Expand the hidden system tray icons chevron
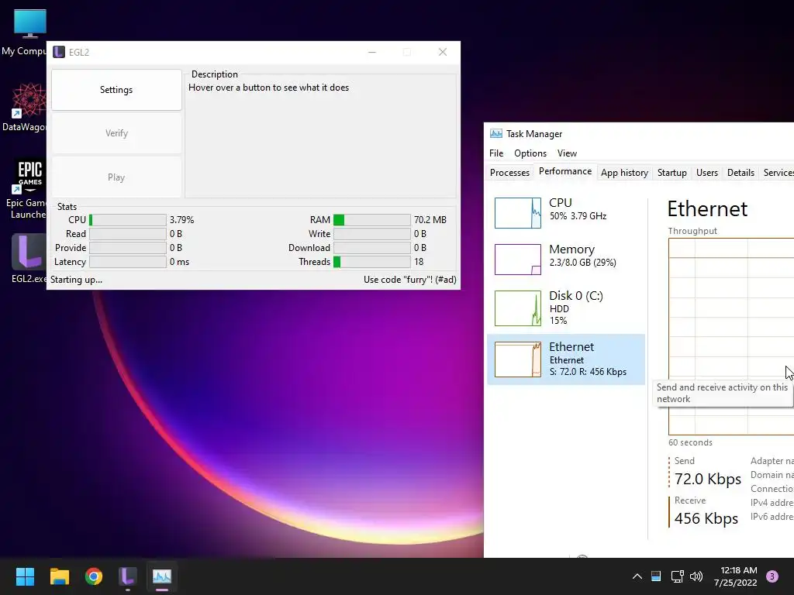The image size is (794, 595). coord(637,576)
